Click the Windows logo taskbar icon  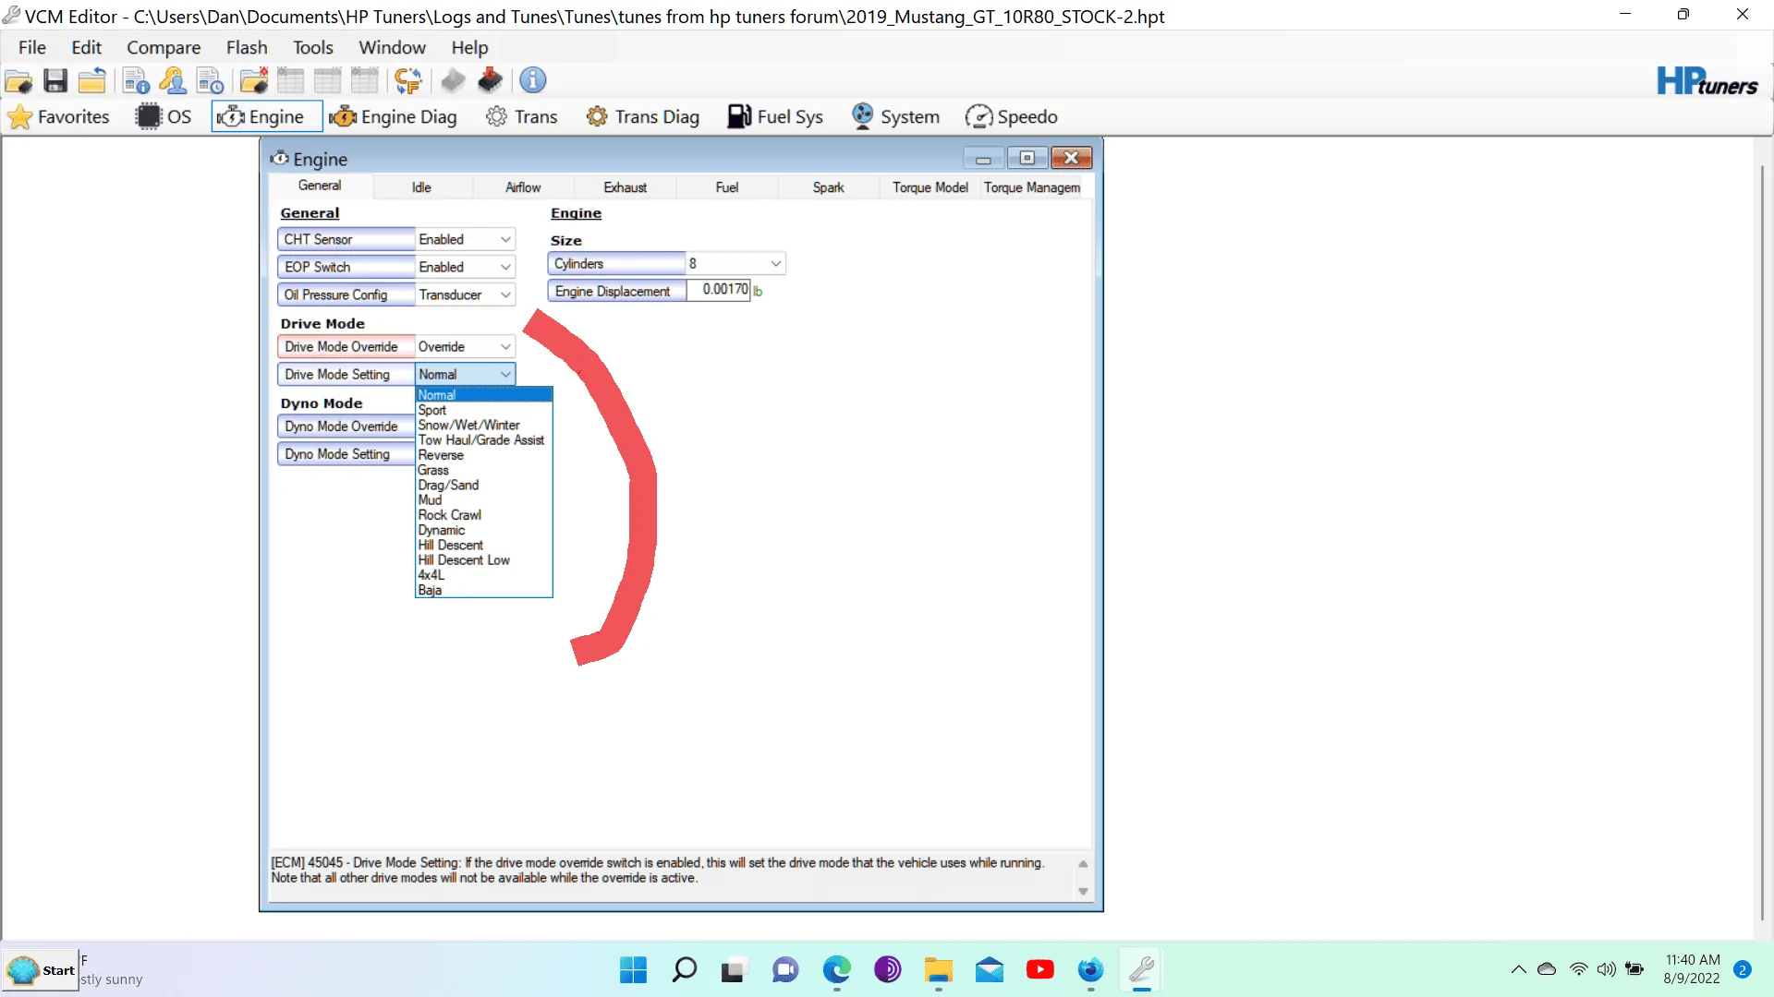(x=634, y=970)
